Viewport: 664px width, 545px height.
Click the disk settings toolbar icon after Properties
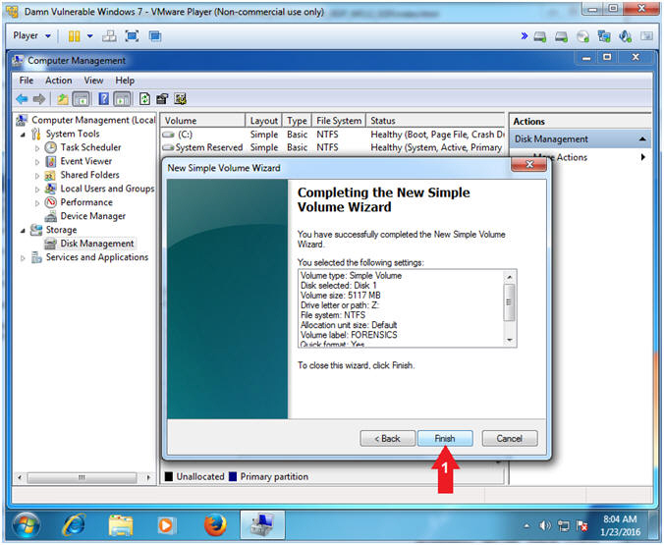pos(180,99)
